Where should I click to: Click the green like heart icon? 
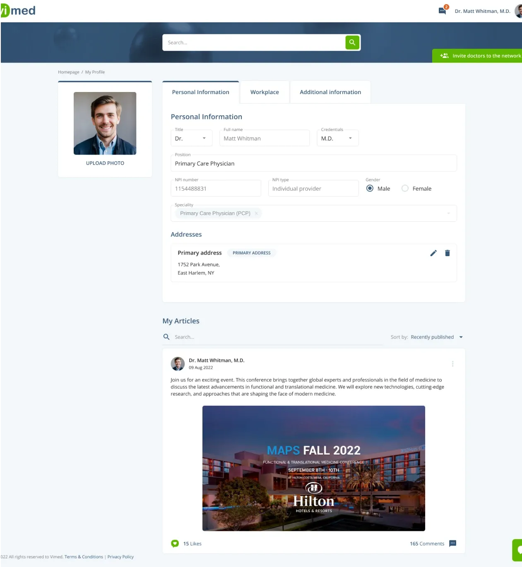175,543
